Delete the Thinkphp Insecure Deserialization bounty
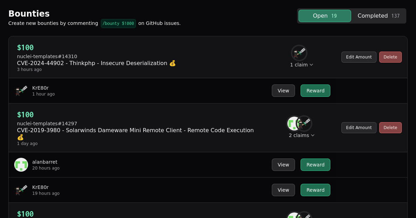 point(390,57)
